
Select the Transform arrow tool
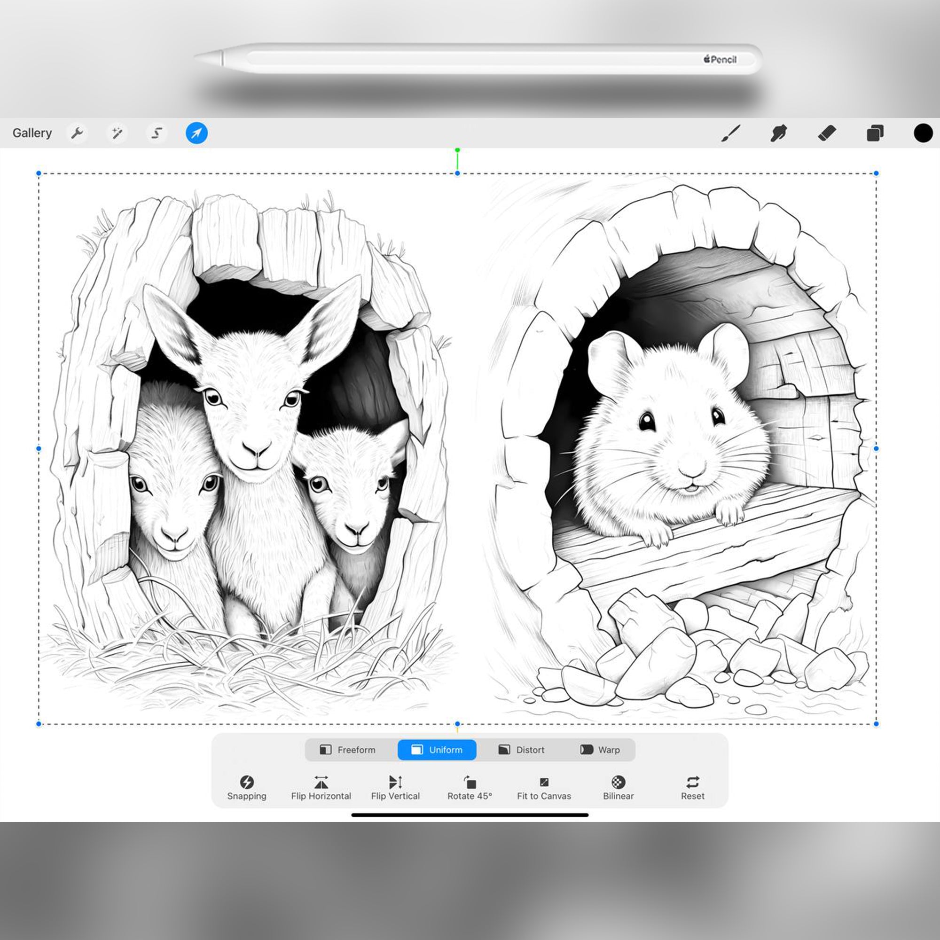[x=196, y=133]
